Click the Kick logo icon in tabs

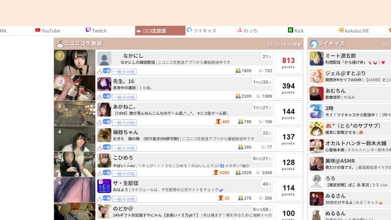pos(291,30)
